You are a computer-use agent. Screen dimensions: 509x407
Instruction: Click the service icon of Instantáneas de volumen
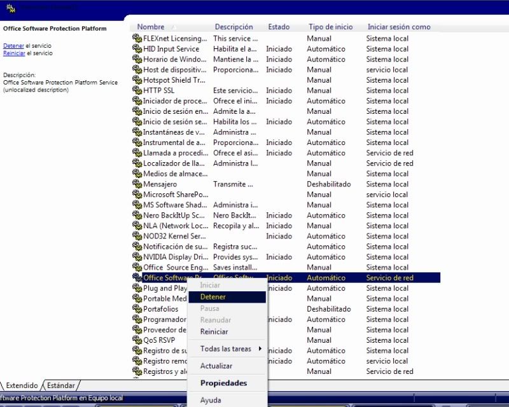coord(137,132)
